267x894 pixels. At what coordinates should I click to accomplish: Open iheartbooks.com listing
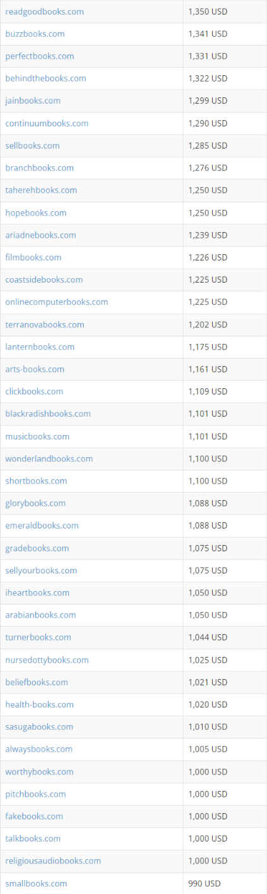coord(37,593)
